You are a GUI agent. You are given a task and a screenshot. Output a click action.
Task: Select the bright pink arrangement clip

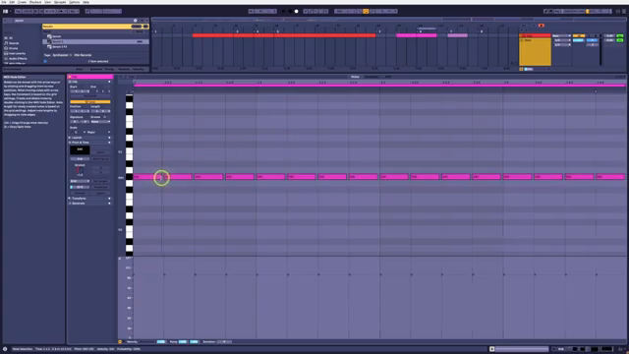point(417,35)
